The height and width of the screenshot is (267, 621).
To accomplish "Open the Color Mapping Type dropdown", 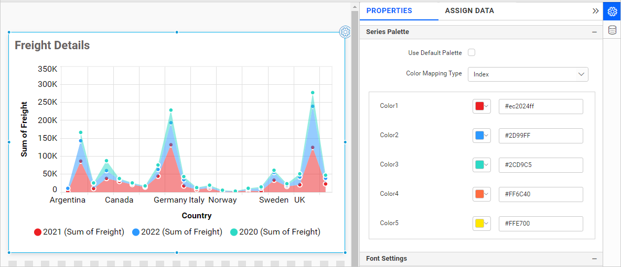I will [x=528, y=74].
